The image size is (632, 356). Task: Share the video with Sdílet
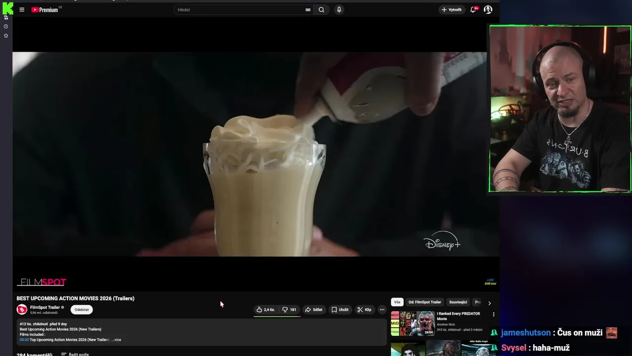pos(314,310)
